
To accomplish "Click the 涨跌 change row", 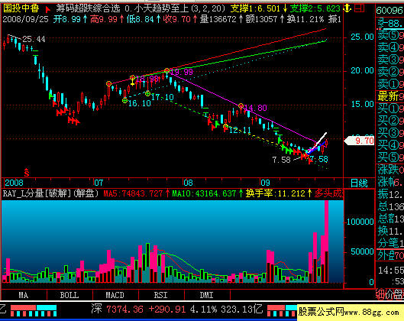I will point(390,170).
